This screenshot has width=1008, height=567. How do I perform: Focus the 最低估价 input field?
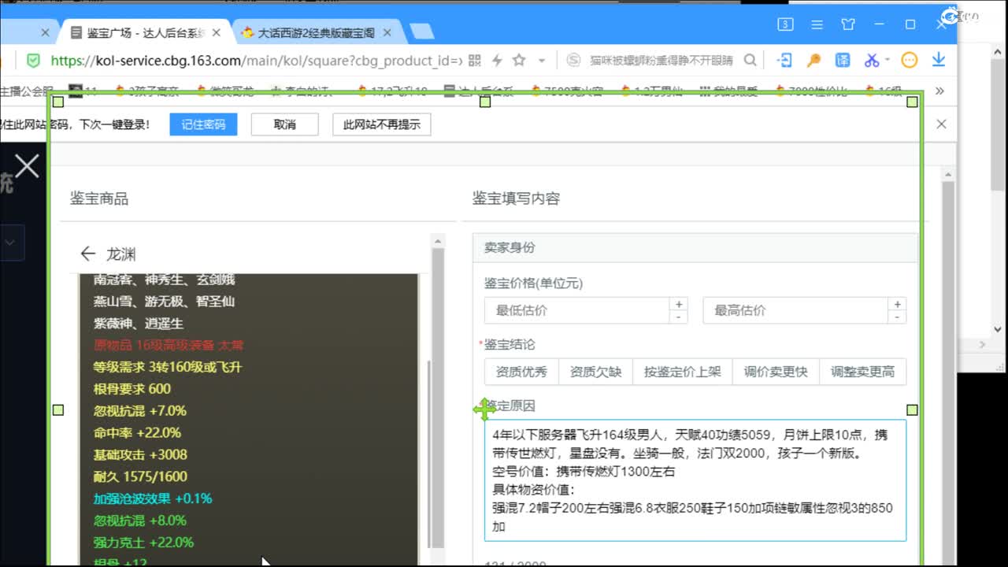577,310
